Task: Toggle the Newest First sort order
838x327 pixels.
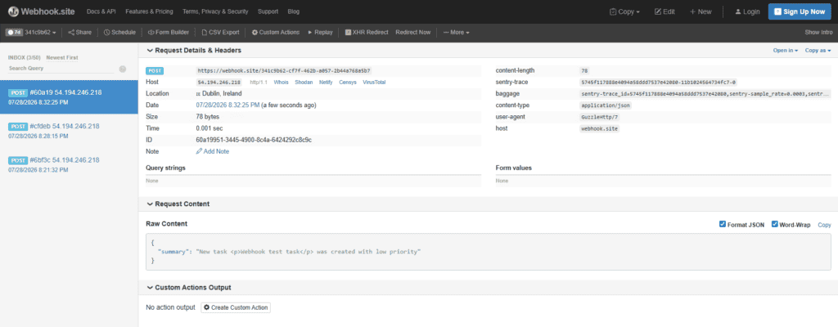Action: click(x=62, y=57)
